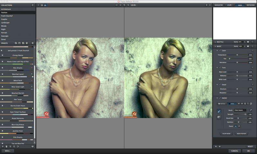Viewport: 257px width, 154px height.
Task: Open the Menu button at the bottom left
Action: (8, 151)
